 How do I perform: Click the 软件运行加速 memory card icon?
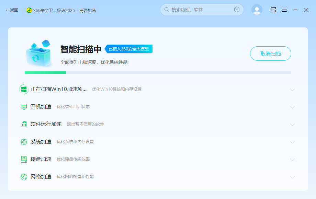(24, 124)
